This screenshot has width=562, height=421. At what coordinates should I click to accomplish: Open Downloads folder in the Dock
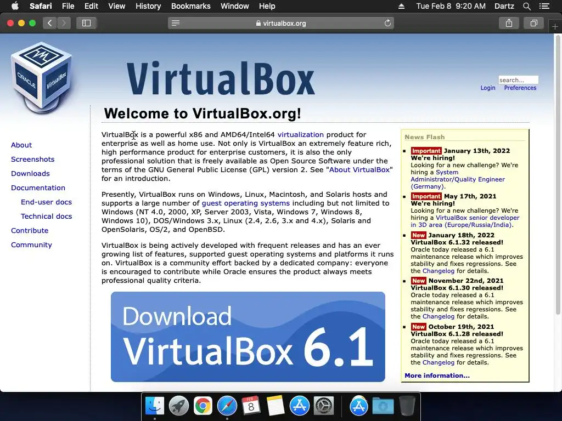click(x=383, y=406)
